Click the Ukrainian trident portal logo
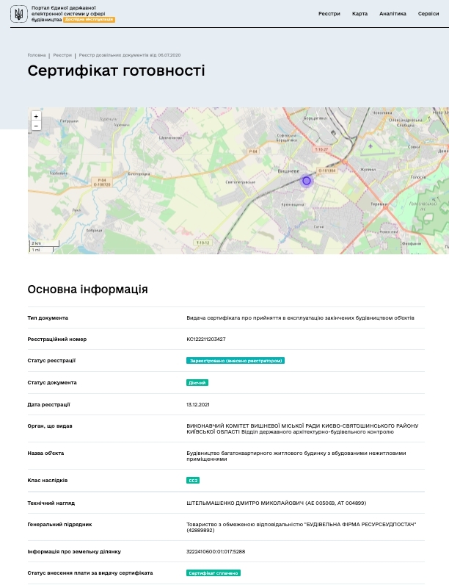449x585 pixels. (x=18, y=14)
